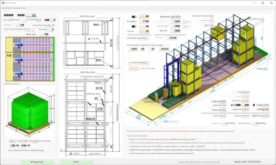Click the warehouse layout plan thumbnail

pos(30,59)
